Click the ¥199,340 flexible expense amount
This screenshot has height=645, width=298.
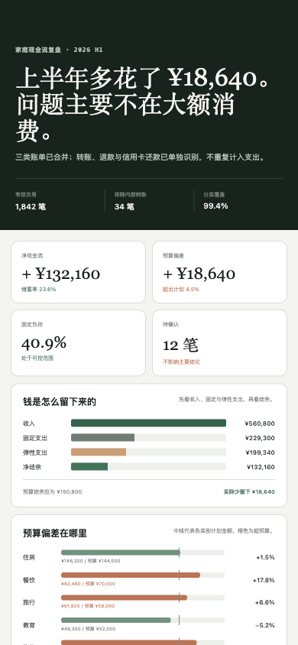[261, 452]
